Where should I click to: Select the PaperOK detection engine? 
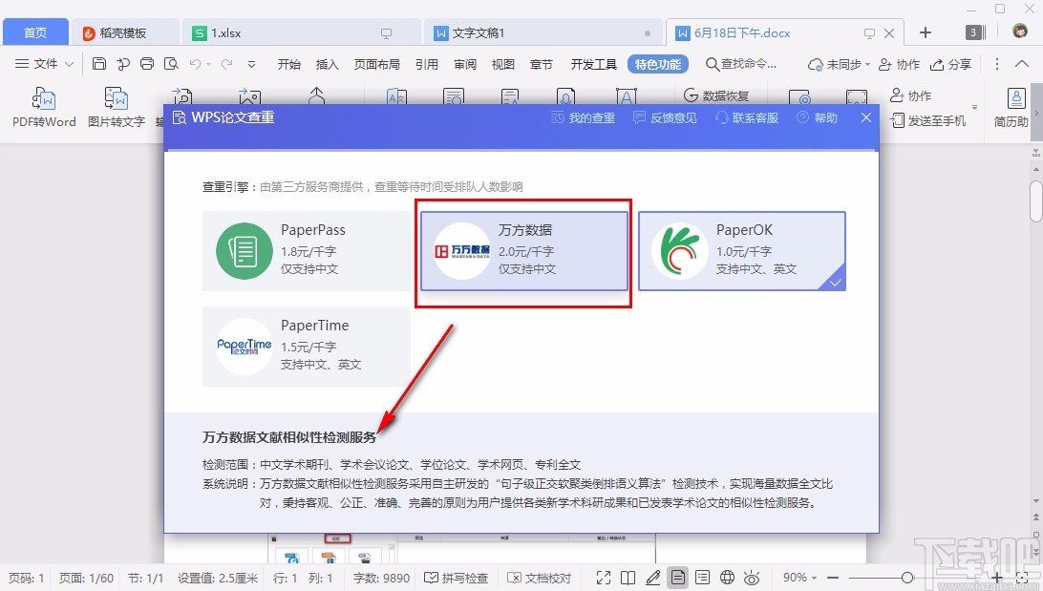[742, 250]
